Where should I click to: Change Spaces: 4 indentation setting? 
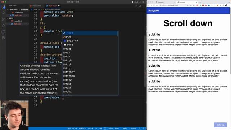(x=83, y=129)
